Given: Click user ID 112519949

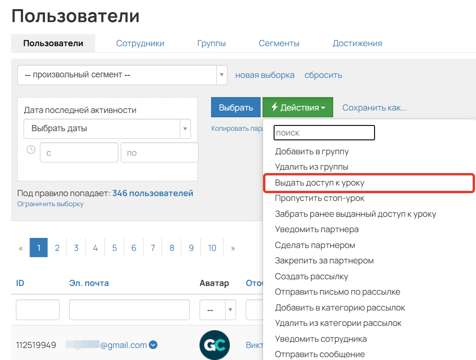Looking at the screenshot, I should pyautogui.click(x=36, y=345).
